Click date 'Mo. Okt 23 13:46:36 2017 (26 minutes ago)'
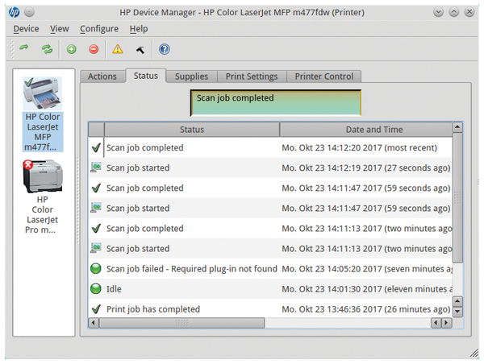The image size is (484, 364). pyautogui.click(x=366, y=309)
